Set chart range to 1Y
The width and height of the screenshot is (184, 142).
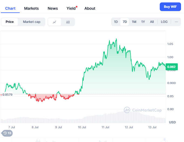[143, 22]
